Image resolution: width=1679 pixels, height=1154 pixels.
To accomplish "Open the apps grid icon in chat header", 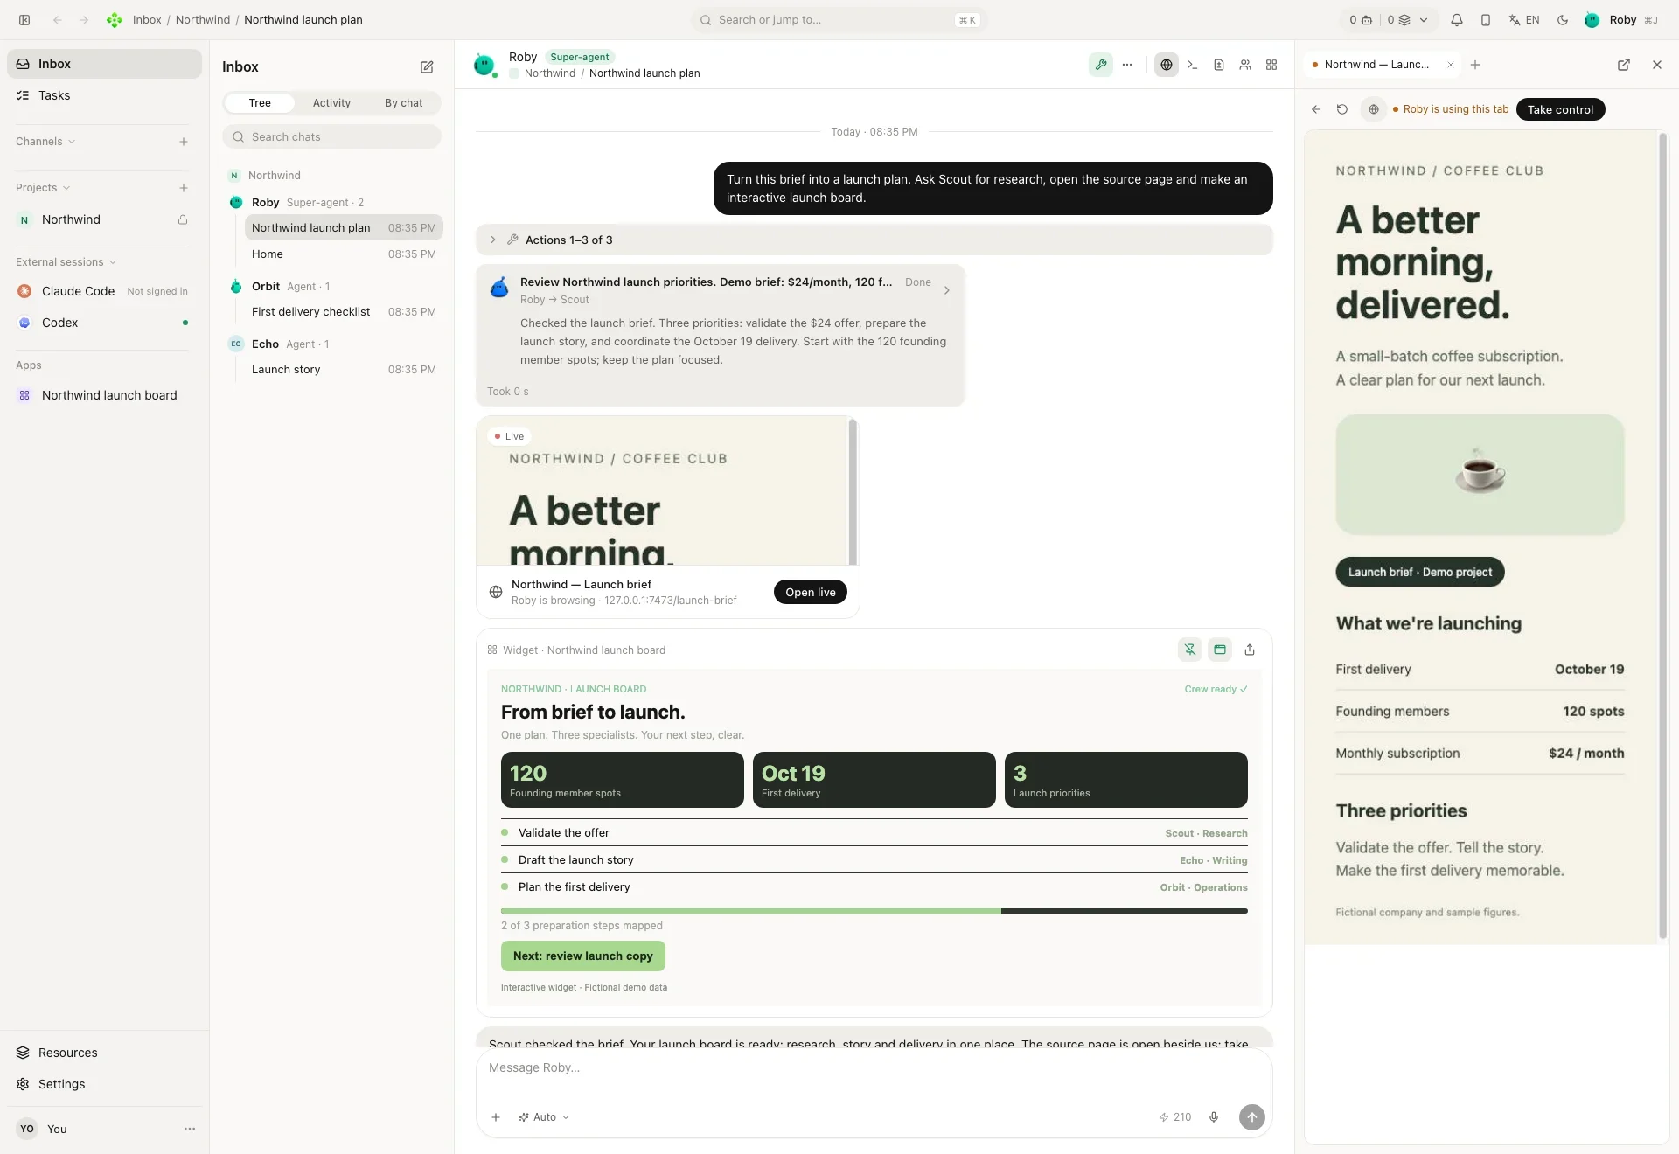I will coord(1271,65).
